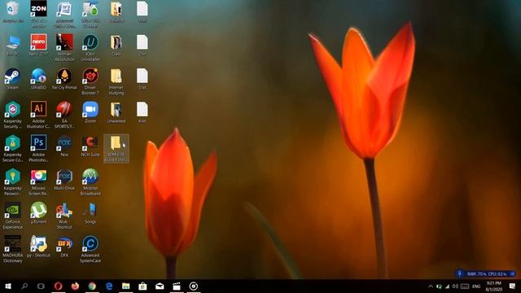This screenshot has height=293, width=521.
Task: Select the Driver Booster 7 shortcut
Action: pyautogui.click(x=90, y=81)
